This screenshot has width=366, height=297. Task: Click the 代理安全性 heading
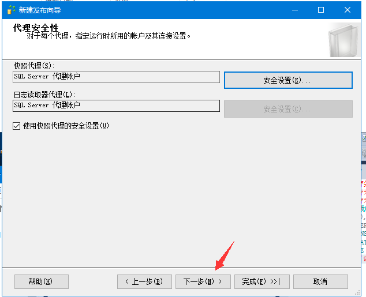tap(36, 28)
